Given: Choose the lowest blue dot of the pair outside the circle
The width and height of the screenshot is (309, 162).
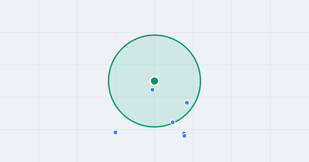Looking at the screenshot, I should tap(184, 136).
